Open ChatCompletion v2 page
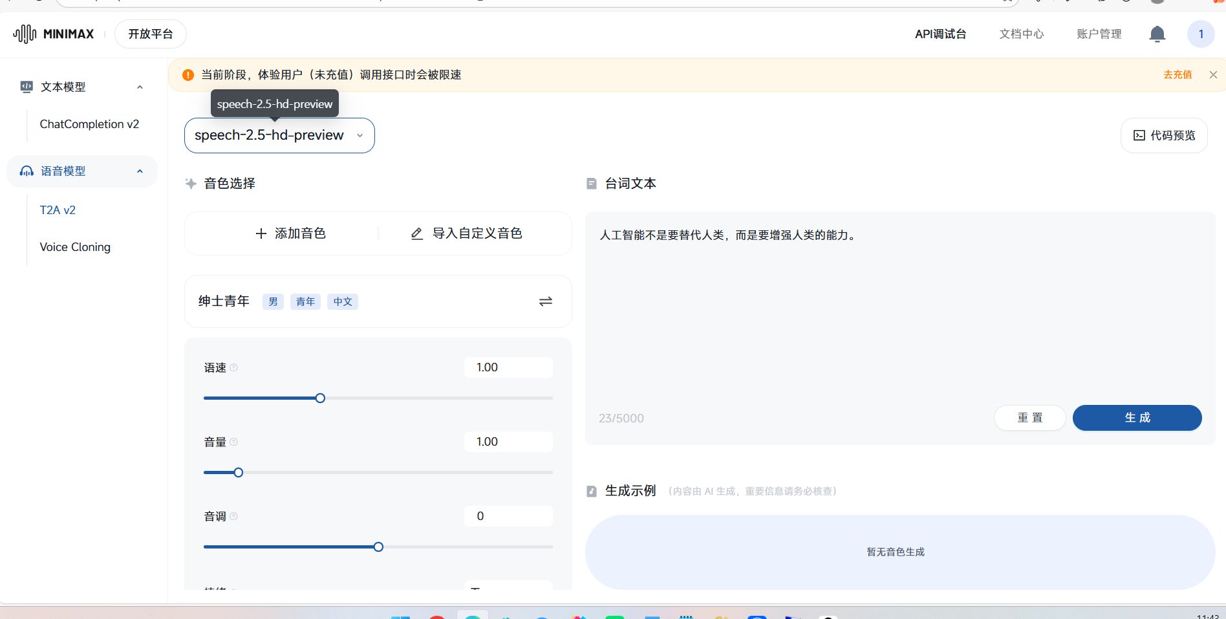This screenshot has height=619, width=1226. pos(89,124)
